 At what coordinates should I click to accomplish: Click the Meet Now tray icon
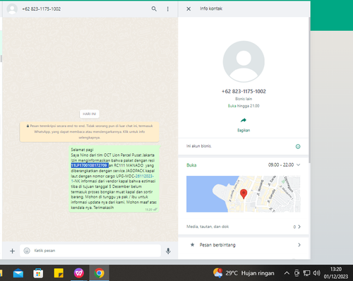[297, 273]
